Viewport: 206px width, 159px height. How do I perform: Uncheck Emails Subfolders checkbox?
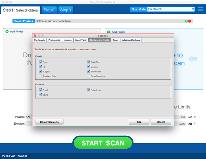pyautogui.click(x=89, y=71)
